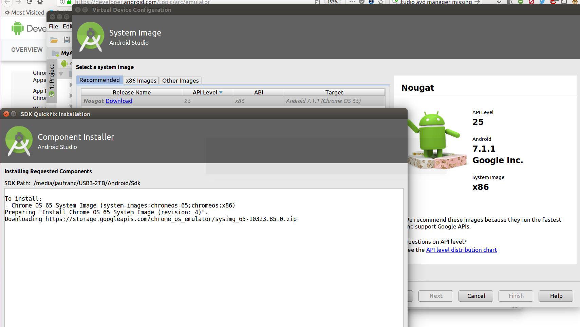Viewport: 580px width, 327px height.
Task: Bookmark the page with the star icon
Action: click(x=381, y=2)
